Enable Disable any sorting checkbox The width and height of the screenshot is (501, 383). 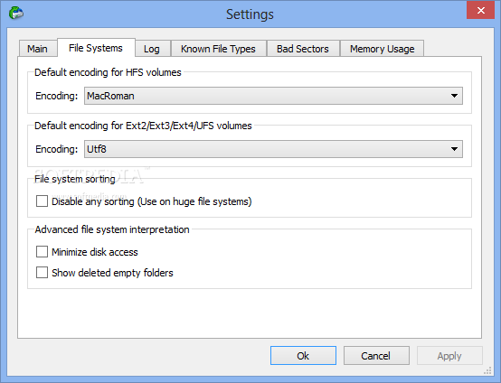coord(42,201)
